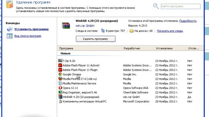Click the Удалить программу button
This screenshot has height=117, width=209.
coord(96,39)
